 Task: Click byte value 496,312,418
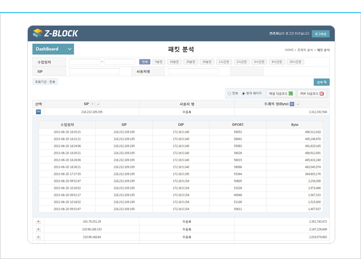click(x=313, y=132)
